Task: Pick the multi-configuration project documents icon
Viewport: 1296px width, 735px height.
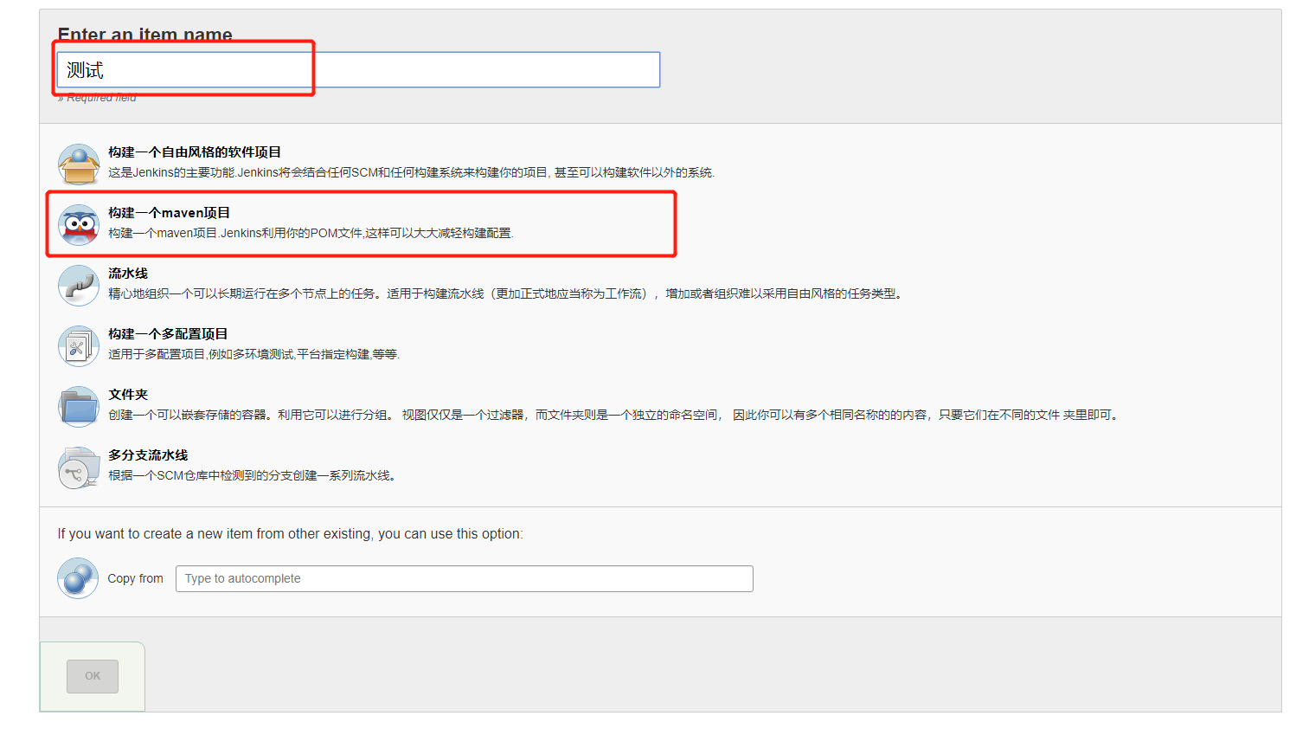Action: point(79,346)
